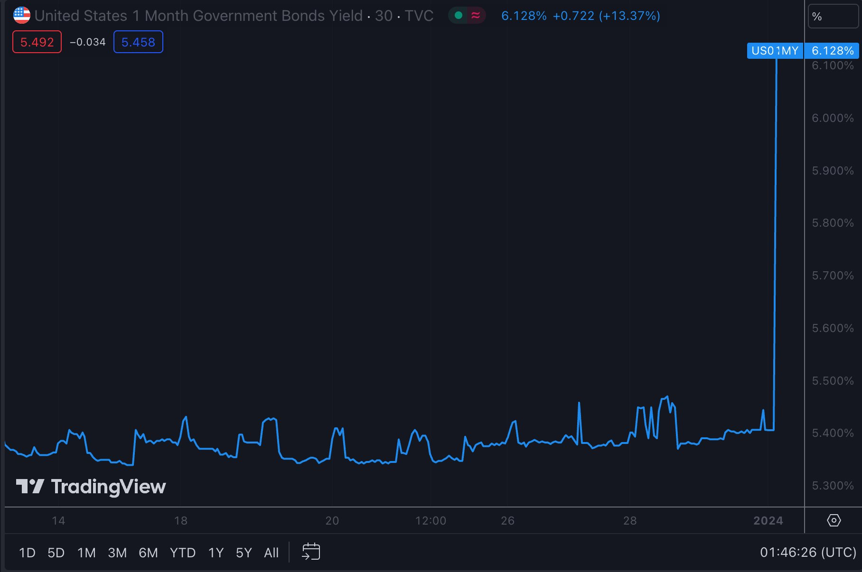Click the United States 1 Month Bonds title

click(x=198, y=16)
